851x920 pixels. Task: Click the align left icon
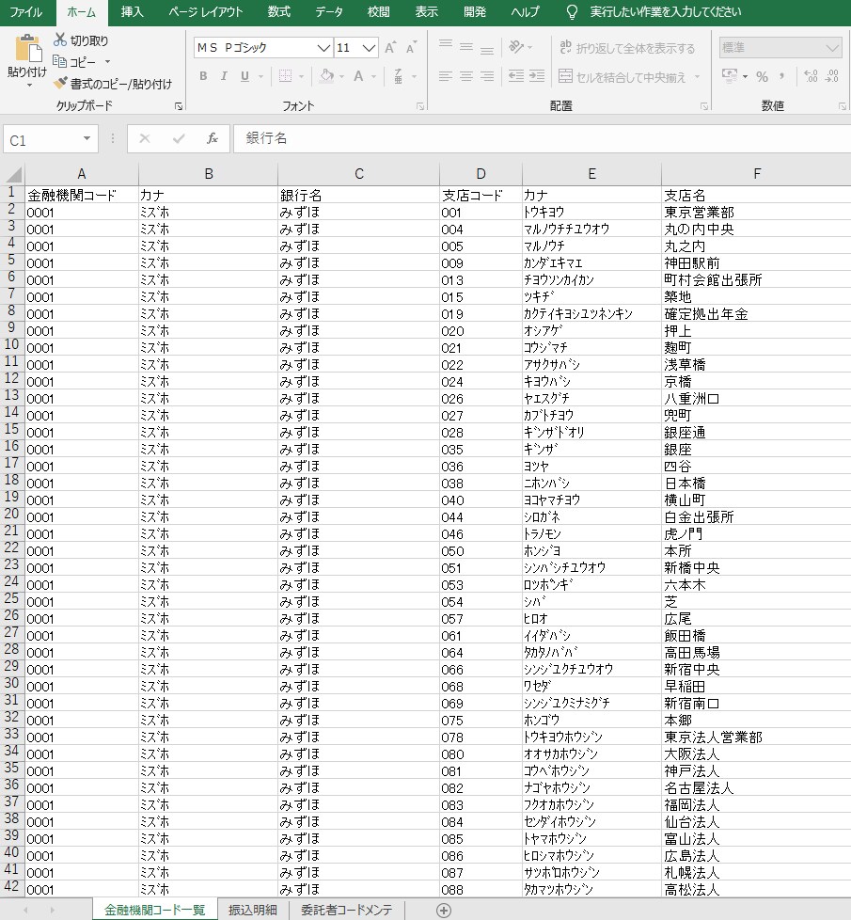[446, 76]
